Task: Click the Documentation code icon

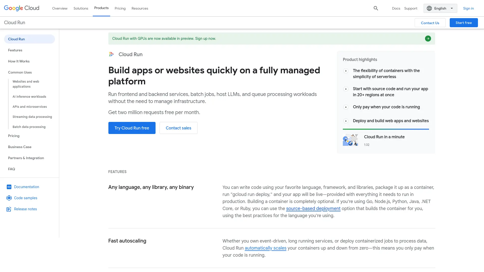Action: pos(9,187)
